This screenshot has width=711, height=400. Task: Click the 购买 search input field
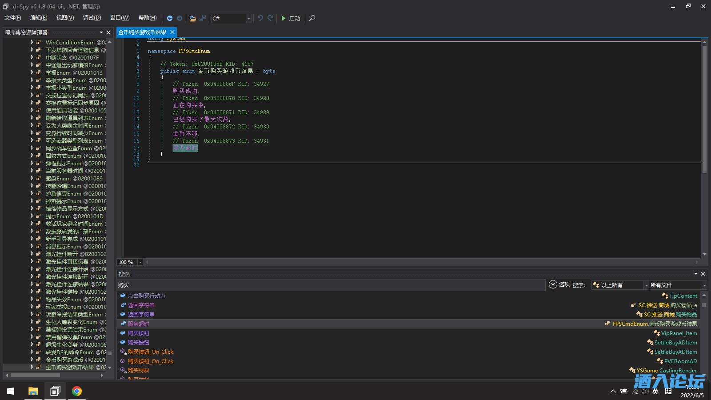[x=331, y=285]
